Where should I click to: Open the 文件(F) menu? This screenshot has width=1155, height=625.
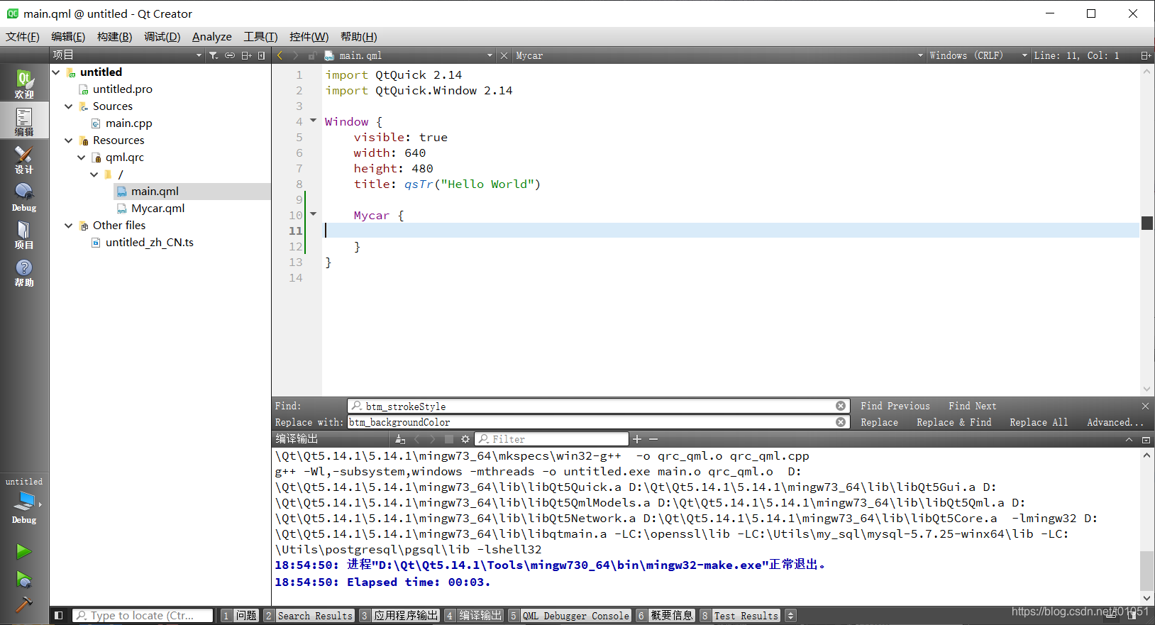click(x=23, y=36)
